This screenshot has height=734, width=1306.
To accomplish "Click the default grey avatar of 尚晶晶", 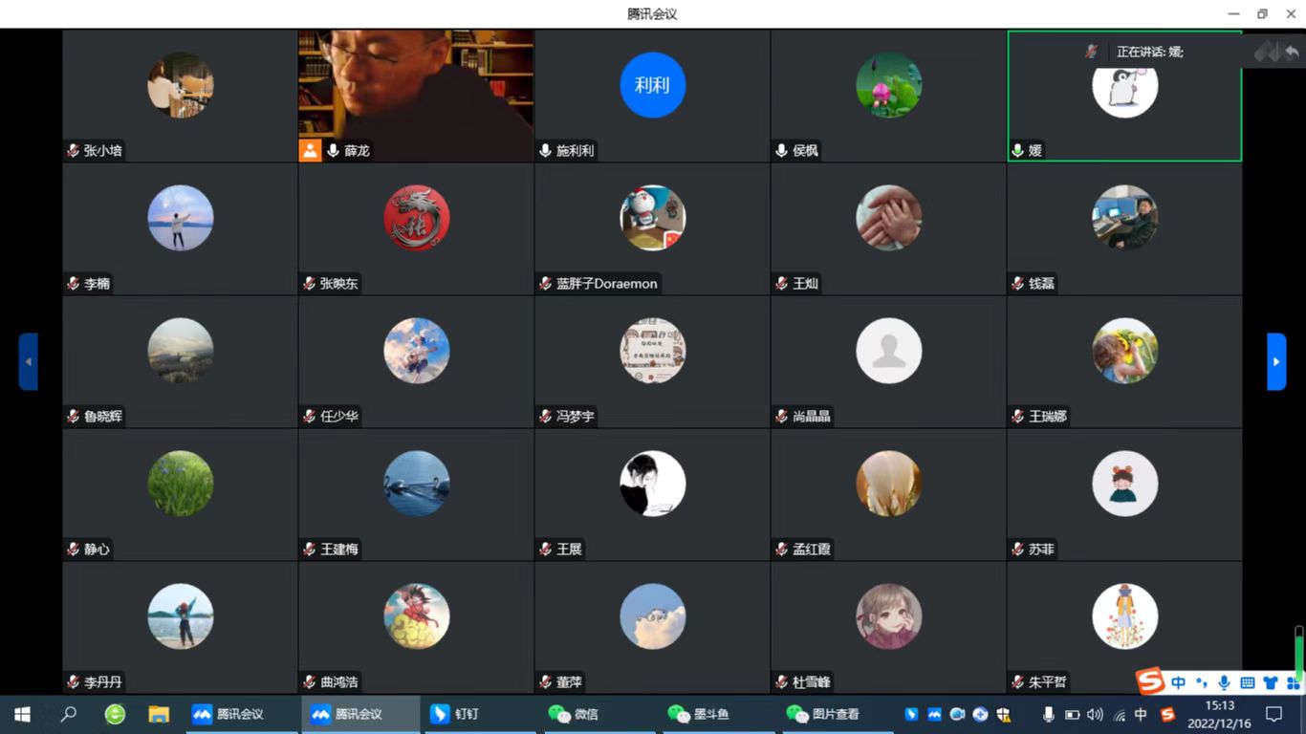I will pos(888,351).
